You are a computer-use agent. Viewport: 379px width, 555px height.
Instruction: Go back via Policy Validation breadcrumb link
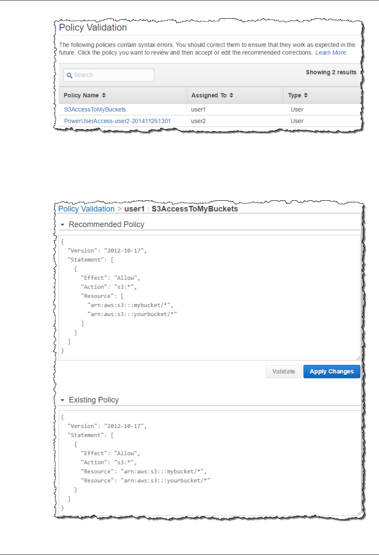[86, 209]
